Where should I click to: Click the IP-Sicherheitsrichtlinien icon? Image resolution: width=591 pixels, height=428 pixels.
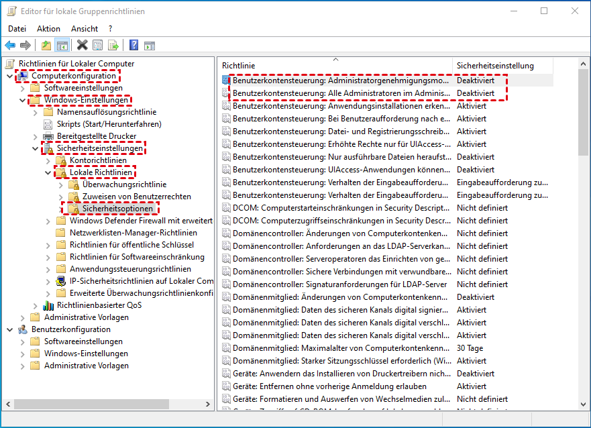pos(60,281)
